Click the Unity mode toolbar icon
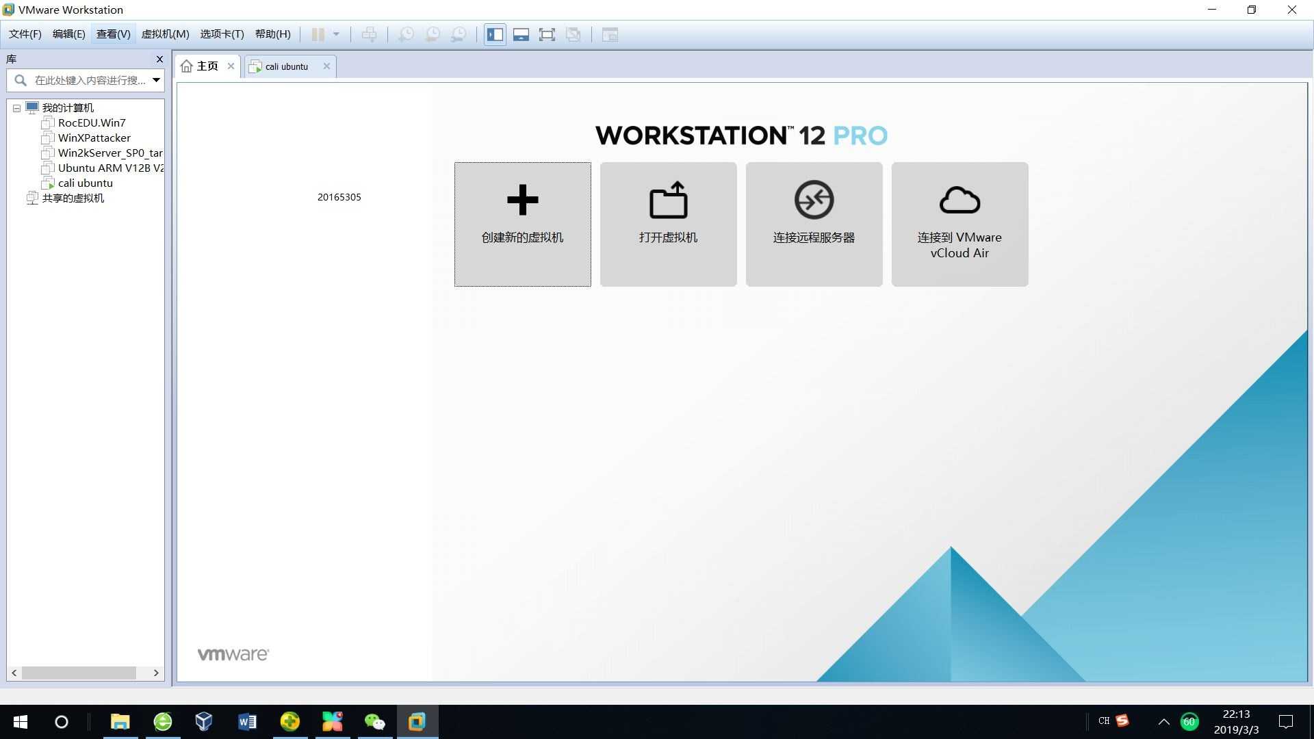 click(x=574, y=34)
